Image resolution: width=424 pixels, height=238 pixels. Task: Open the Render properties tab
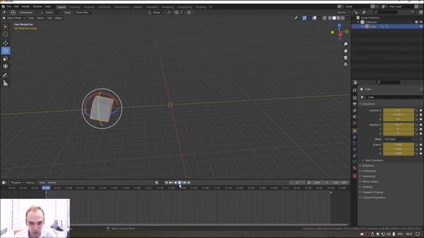point(354,98)
